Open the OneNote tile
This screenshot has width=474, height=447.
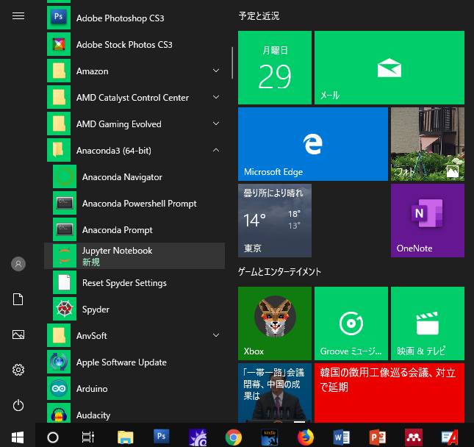[428, 221]
